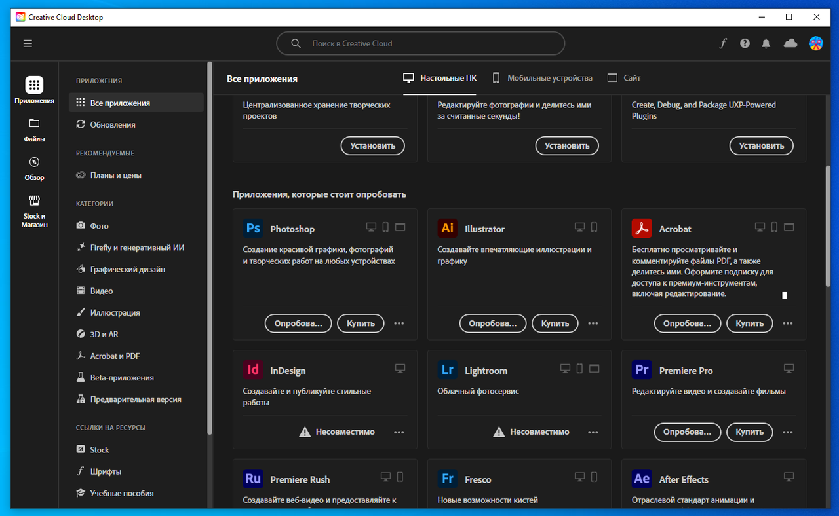Install the creative projects storage app
The width and height of the screenshot is (839, 516).
[373, 146]
